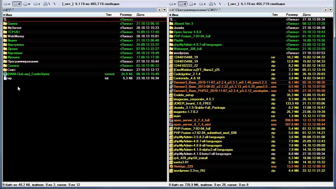Screen dimensions: 336x189
Task: Select drive z in the right panel
Action: (202, 4)
